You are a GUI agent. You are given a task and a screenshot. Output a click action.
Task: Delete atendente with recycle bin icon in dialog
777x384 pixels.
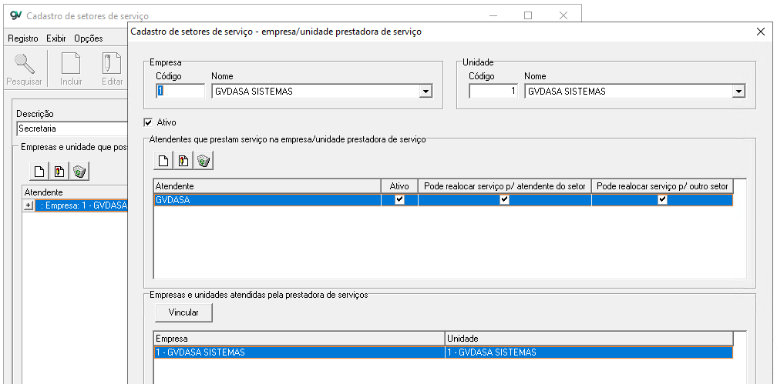pyautogui.click(x=203, y=160)
